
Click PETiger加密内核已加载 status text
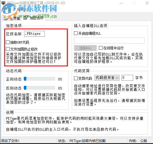88,141
